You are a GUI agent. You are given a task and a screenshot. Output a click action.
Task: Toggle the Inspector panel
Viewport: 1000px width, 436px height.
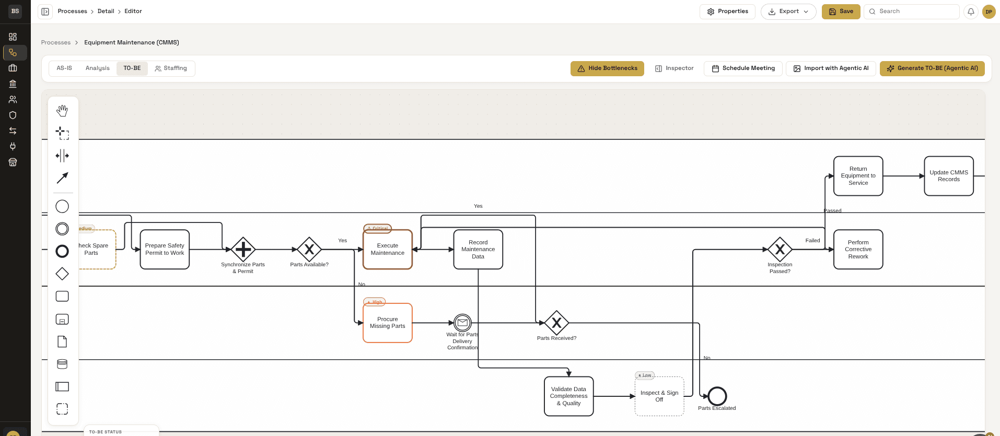(674, 68)
